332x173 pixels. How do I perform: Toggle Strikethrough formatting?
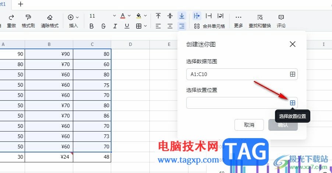(x=103, y=26)
